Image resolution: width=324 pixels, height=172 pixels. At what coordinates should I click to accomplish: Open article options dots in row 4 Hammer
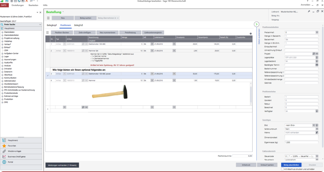[87, 80]
